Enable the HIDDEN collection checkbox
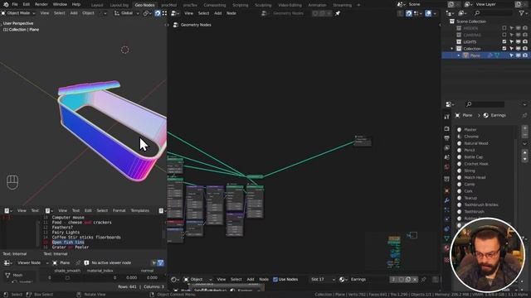 click(x=504, y=28)
